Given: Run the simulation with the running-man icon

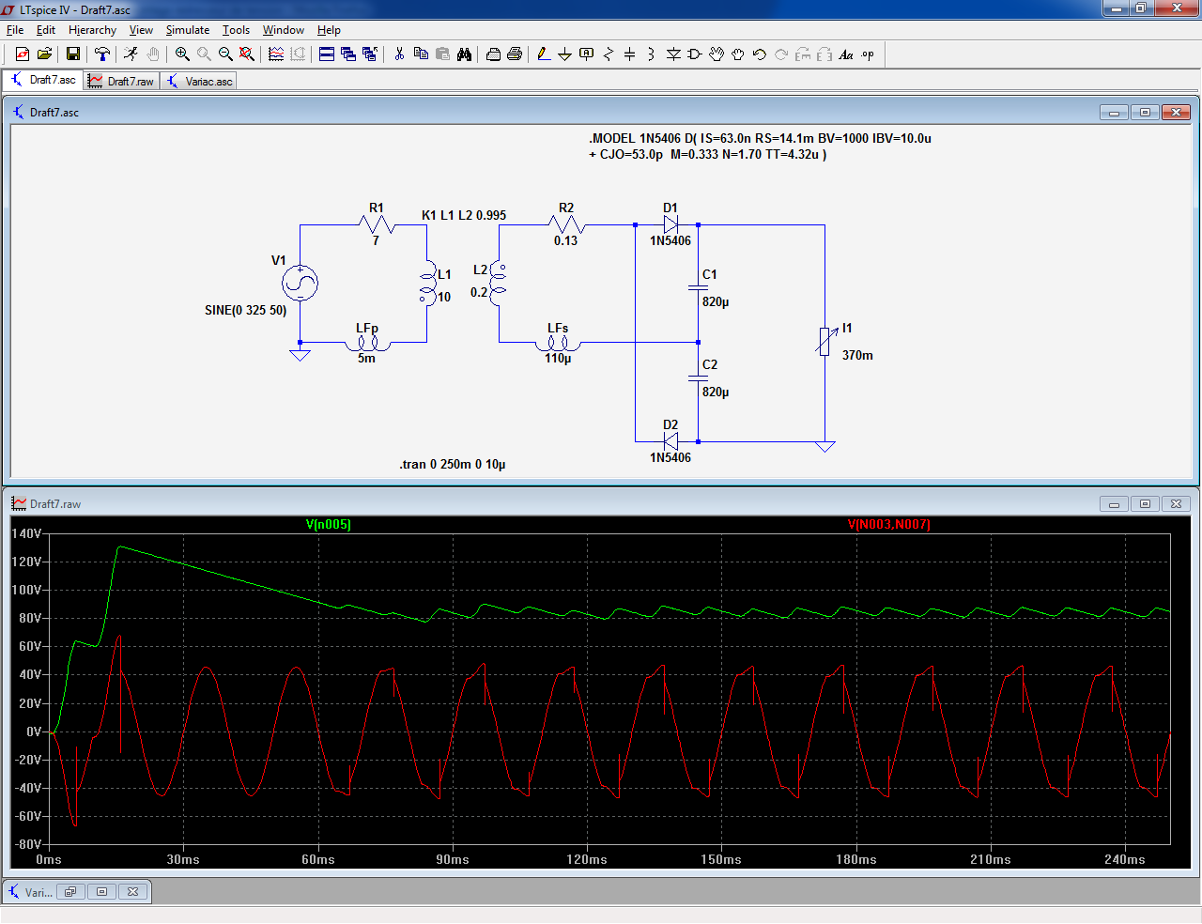Looking at the screenshot, I should (x=131, y=54).
